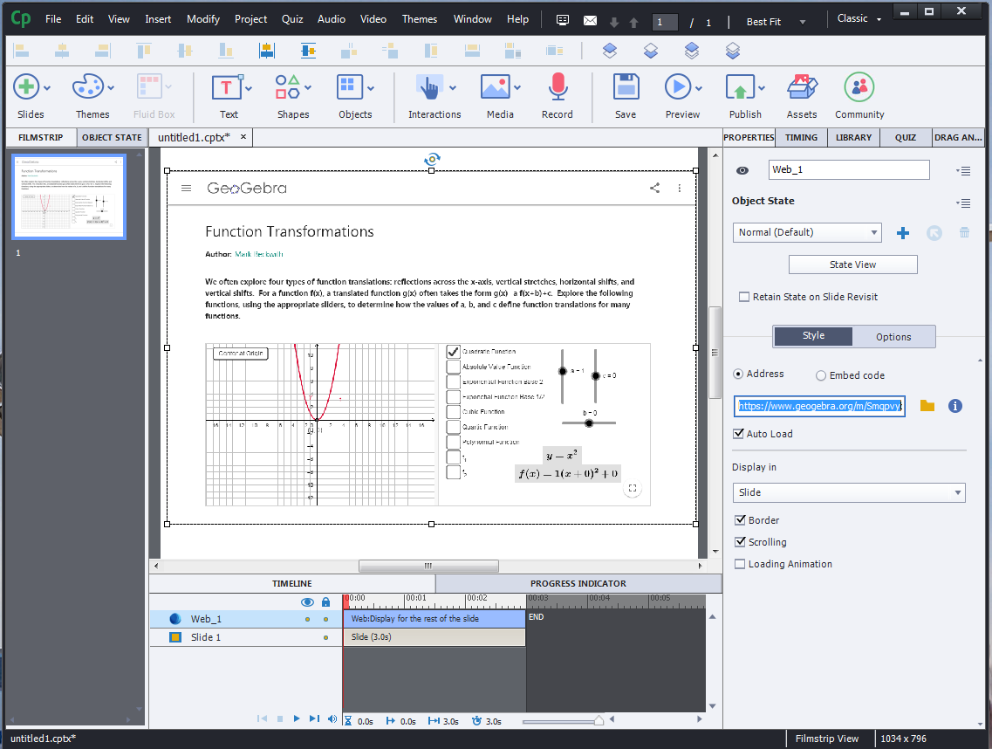
Task: Adjust the timeline zoom slider
Action: pos(598,720)
